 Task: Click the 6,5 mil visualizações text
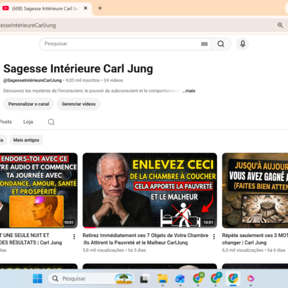(242, 250)
